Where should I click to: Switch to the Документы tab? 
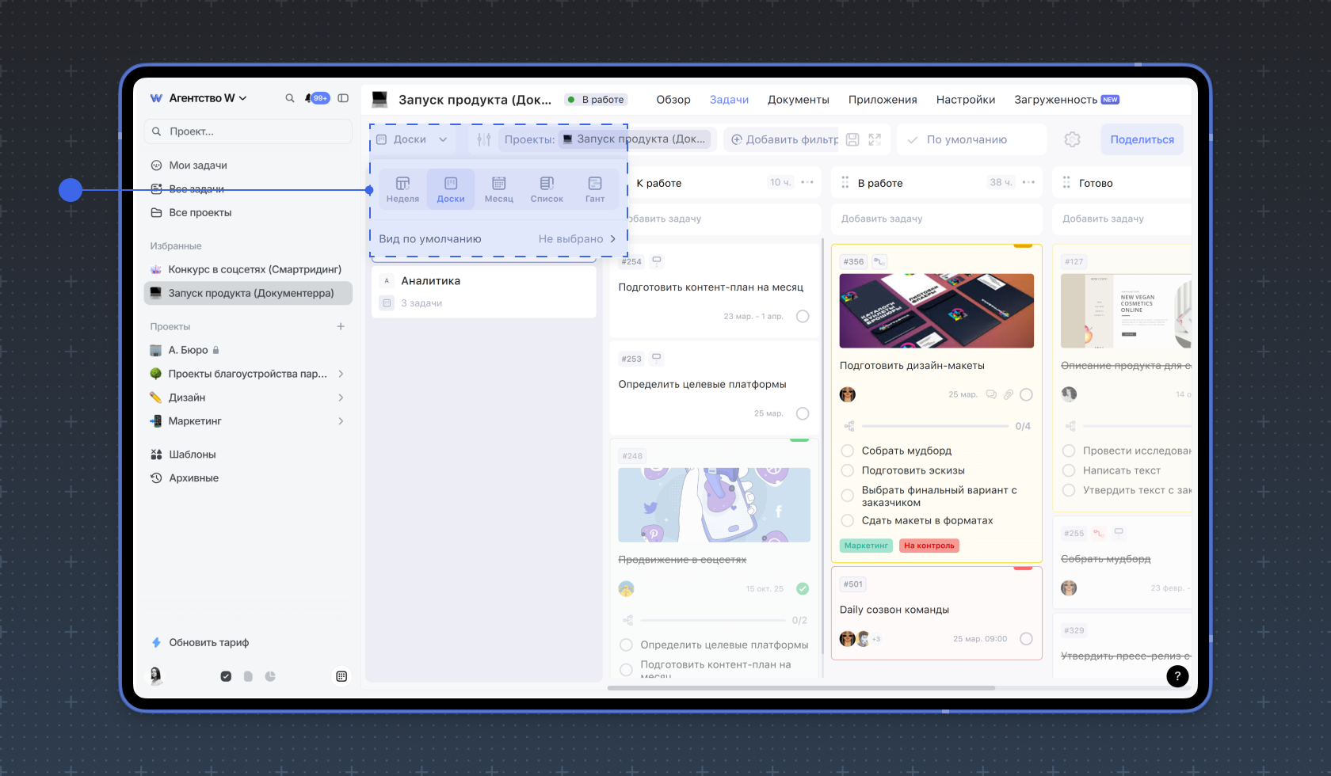(798, 100)
